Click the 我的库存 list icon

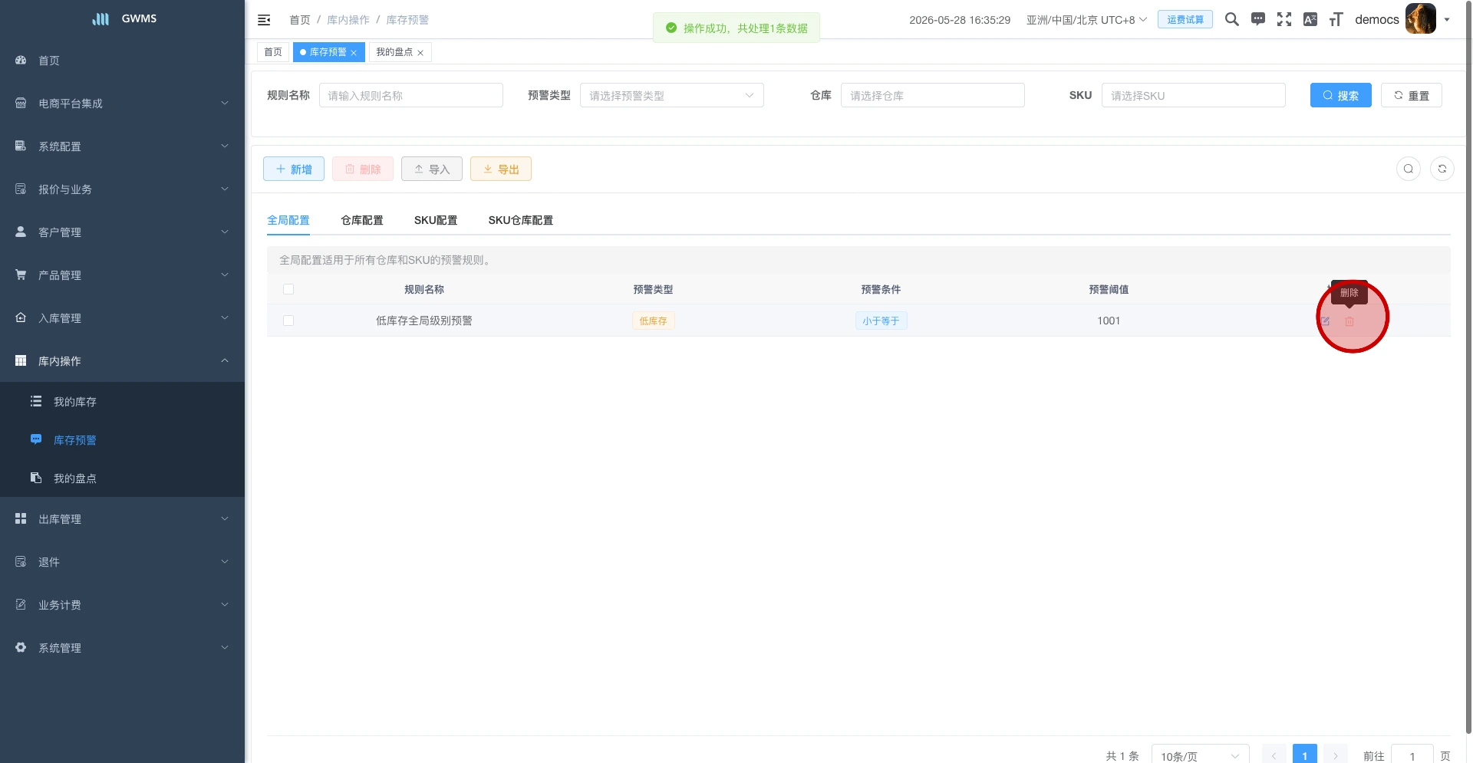click(36, 401)
